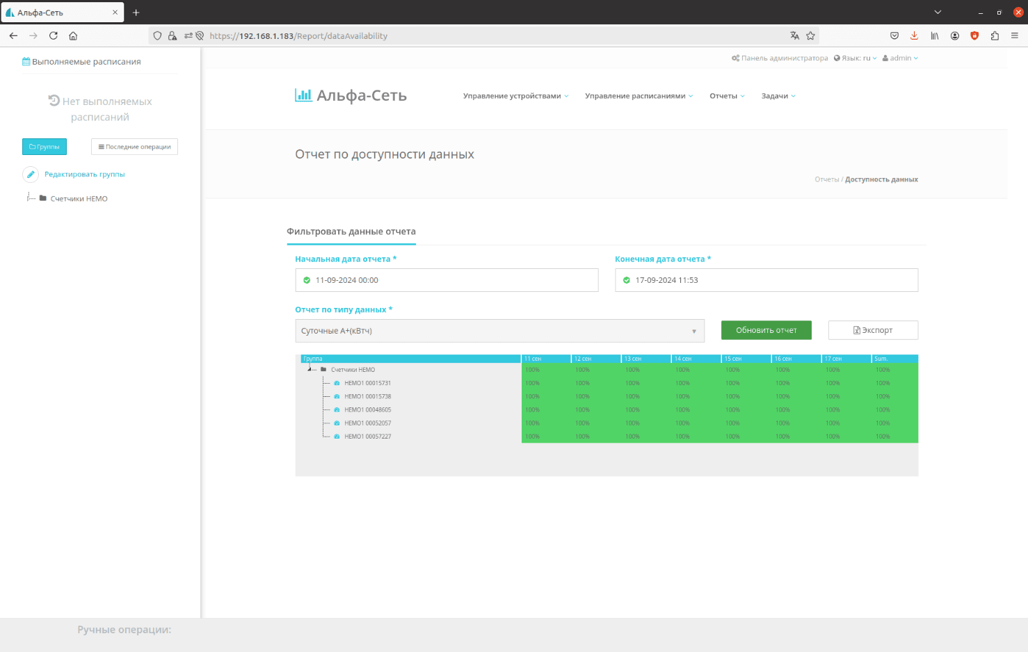Open the Задачи menu
This screenshot has height=652, width=1028.
click(778, 96)
